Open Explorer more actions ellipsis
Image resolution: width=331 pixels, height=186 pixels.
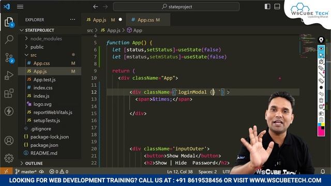click(x=72, y=20)
